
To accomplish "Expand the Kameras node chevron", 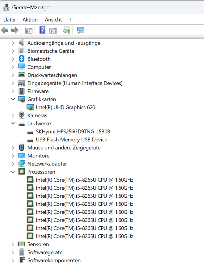I will point(13,116).
